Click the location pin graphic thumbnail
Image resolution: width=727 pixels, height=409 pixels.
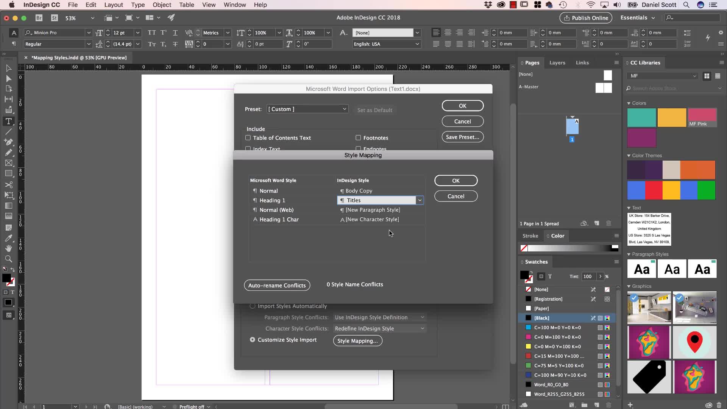click(x=694, y=342)
